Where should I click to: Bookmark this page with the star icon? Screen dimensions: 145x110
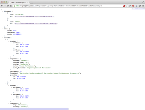(x=126, y=6)
